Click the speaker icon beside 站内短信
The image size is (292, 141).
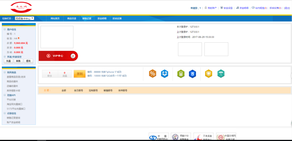tap(253, 8)
